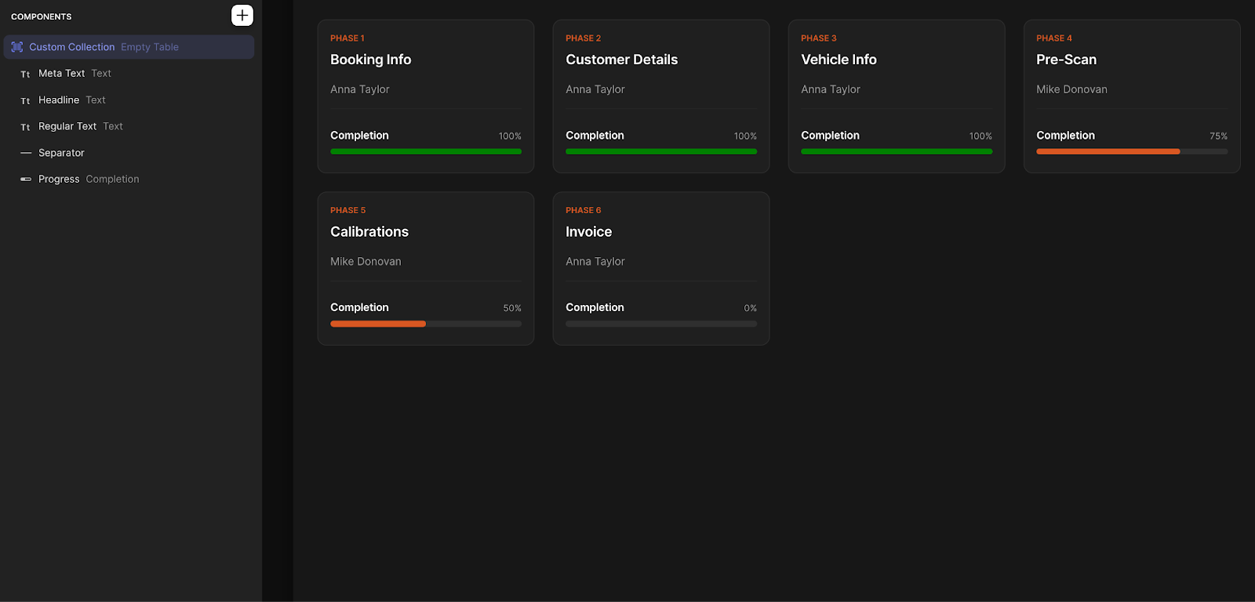
Task: Click Mike Donovan in Calibrations card
Action: (366, 262)
